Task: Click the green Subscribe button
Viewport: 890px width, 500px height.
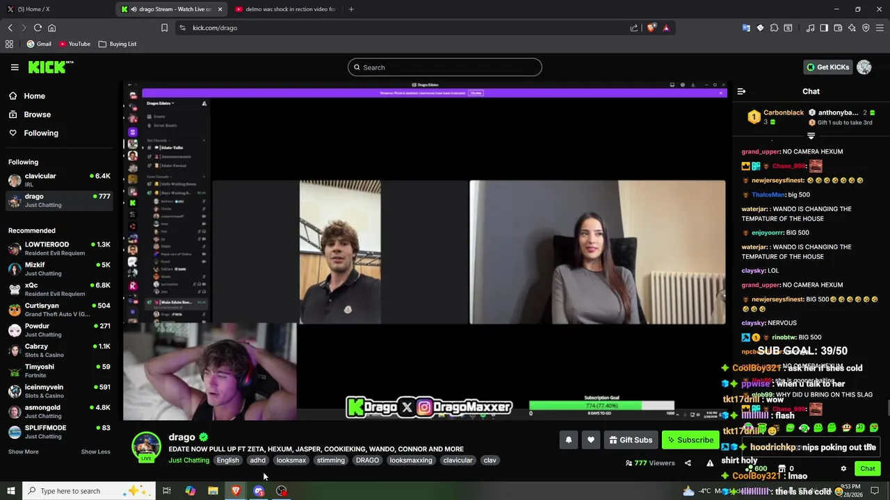Action: (x=689, y=440)
